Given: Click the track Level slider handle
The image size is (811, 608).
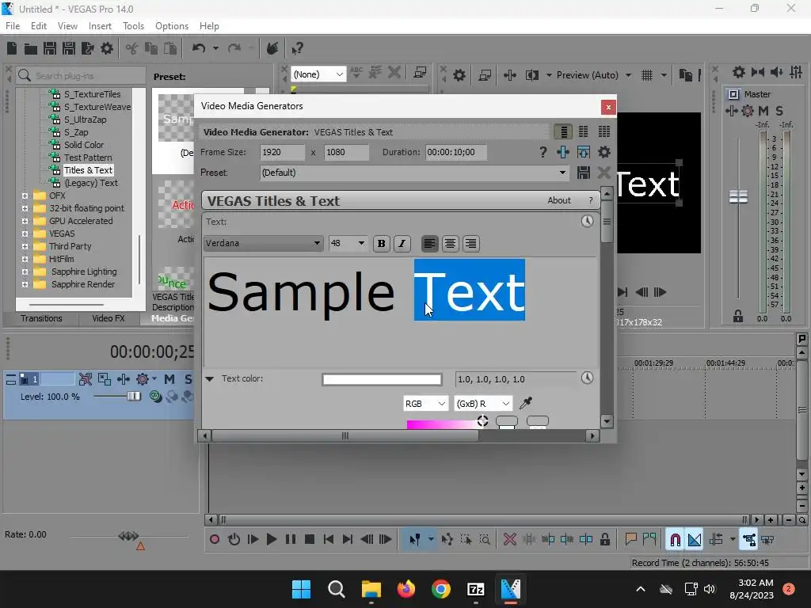Looking at the screenshot, I should pos(134,397).
